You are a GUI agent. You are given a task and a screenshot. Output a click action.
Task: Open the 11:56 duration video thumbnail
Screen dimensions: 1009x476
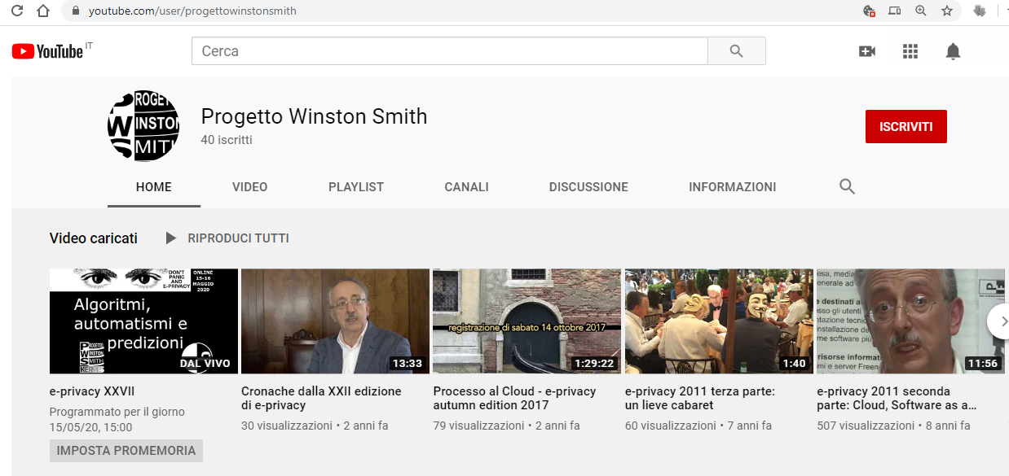pos(910,321)
